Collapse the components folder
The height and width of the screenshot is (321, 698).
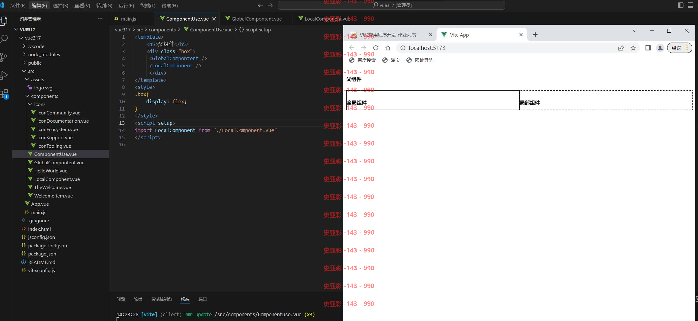(x=60, y=96)
